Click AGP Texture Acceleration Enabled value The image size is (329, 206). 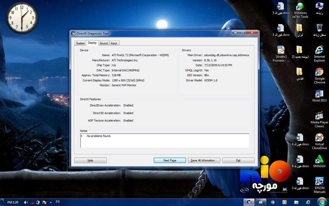click(128, 121)
